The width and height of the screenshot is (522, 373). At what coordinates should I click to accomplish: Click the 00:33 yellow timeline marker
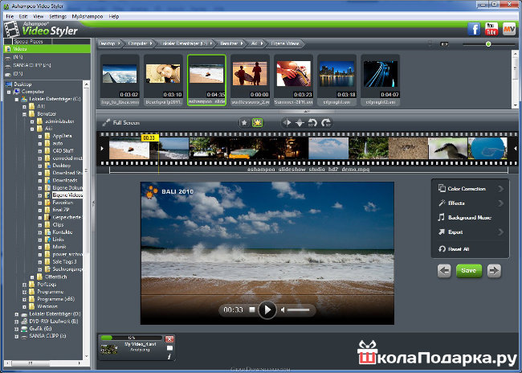point(149,137)
